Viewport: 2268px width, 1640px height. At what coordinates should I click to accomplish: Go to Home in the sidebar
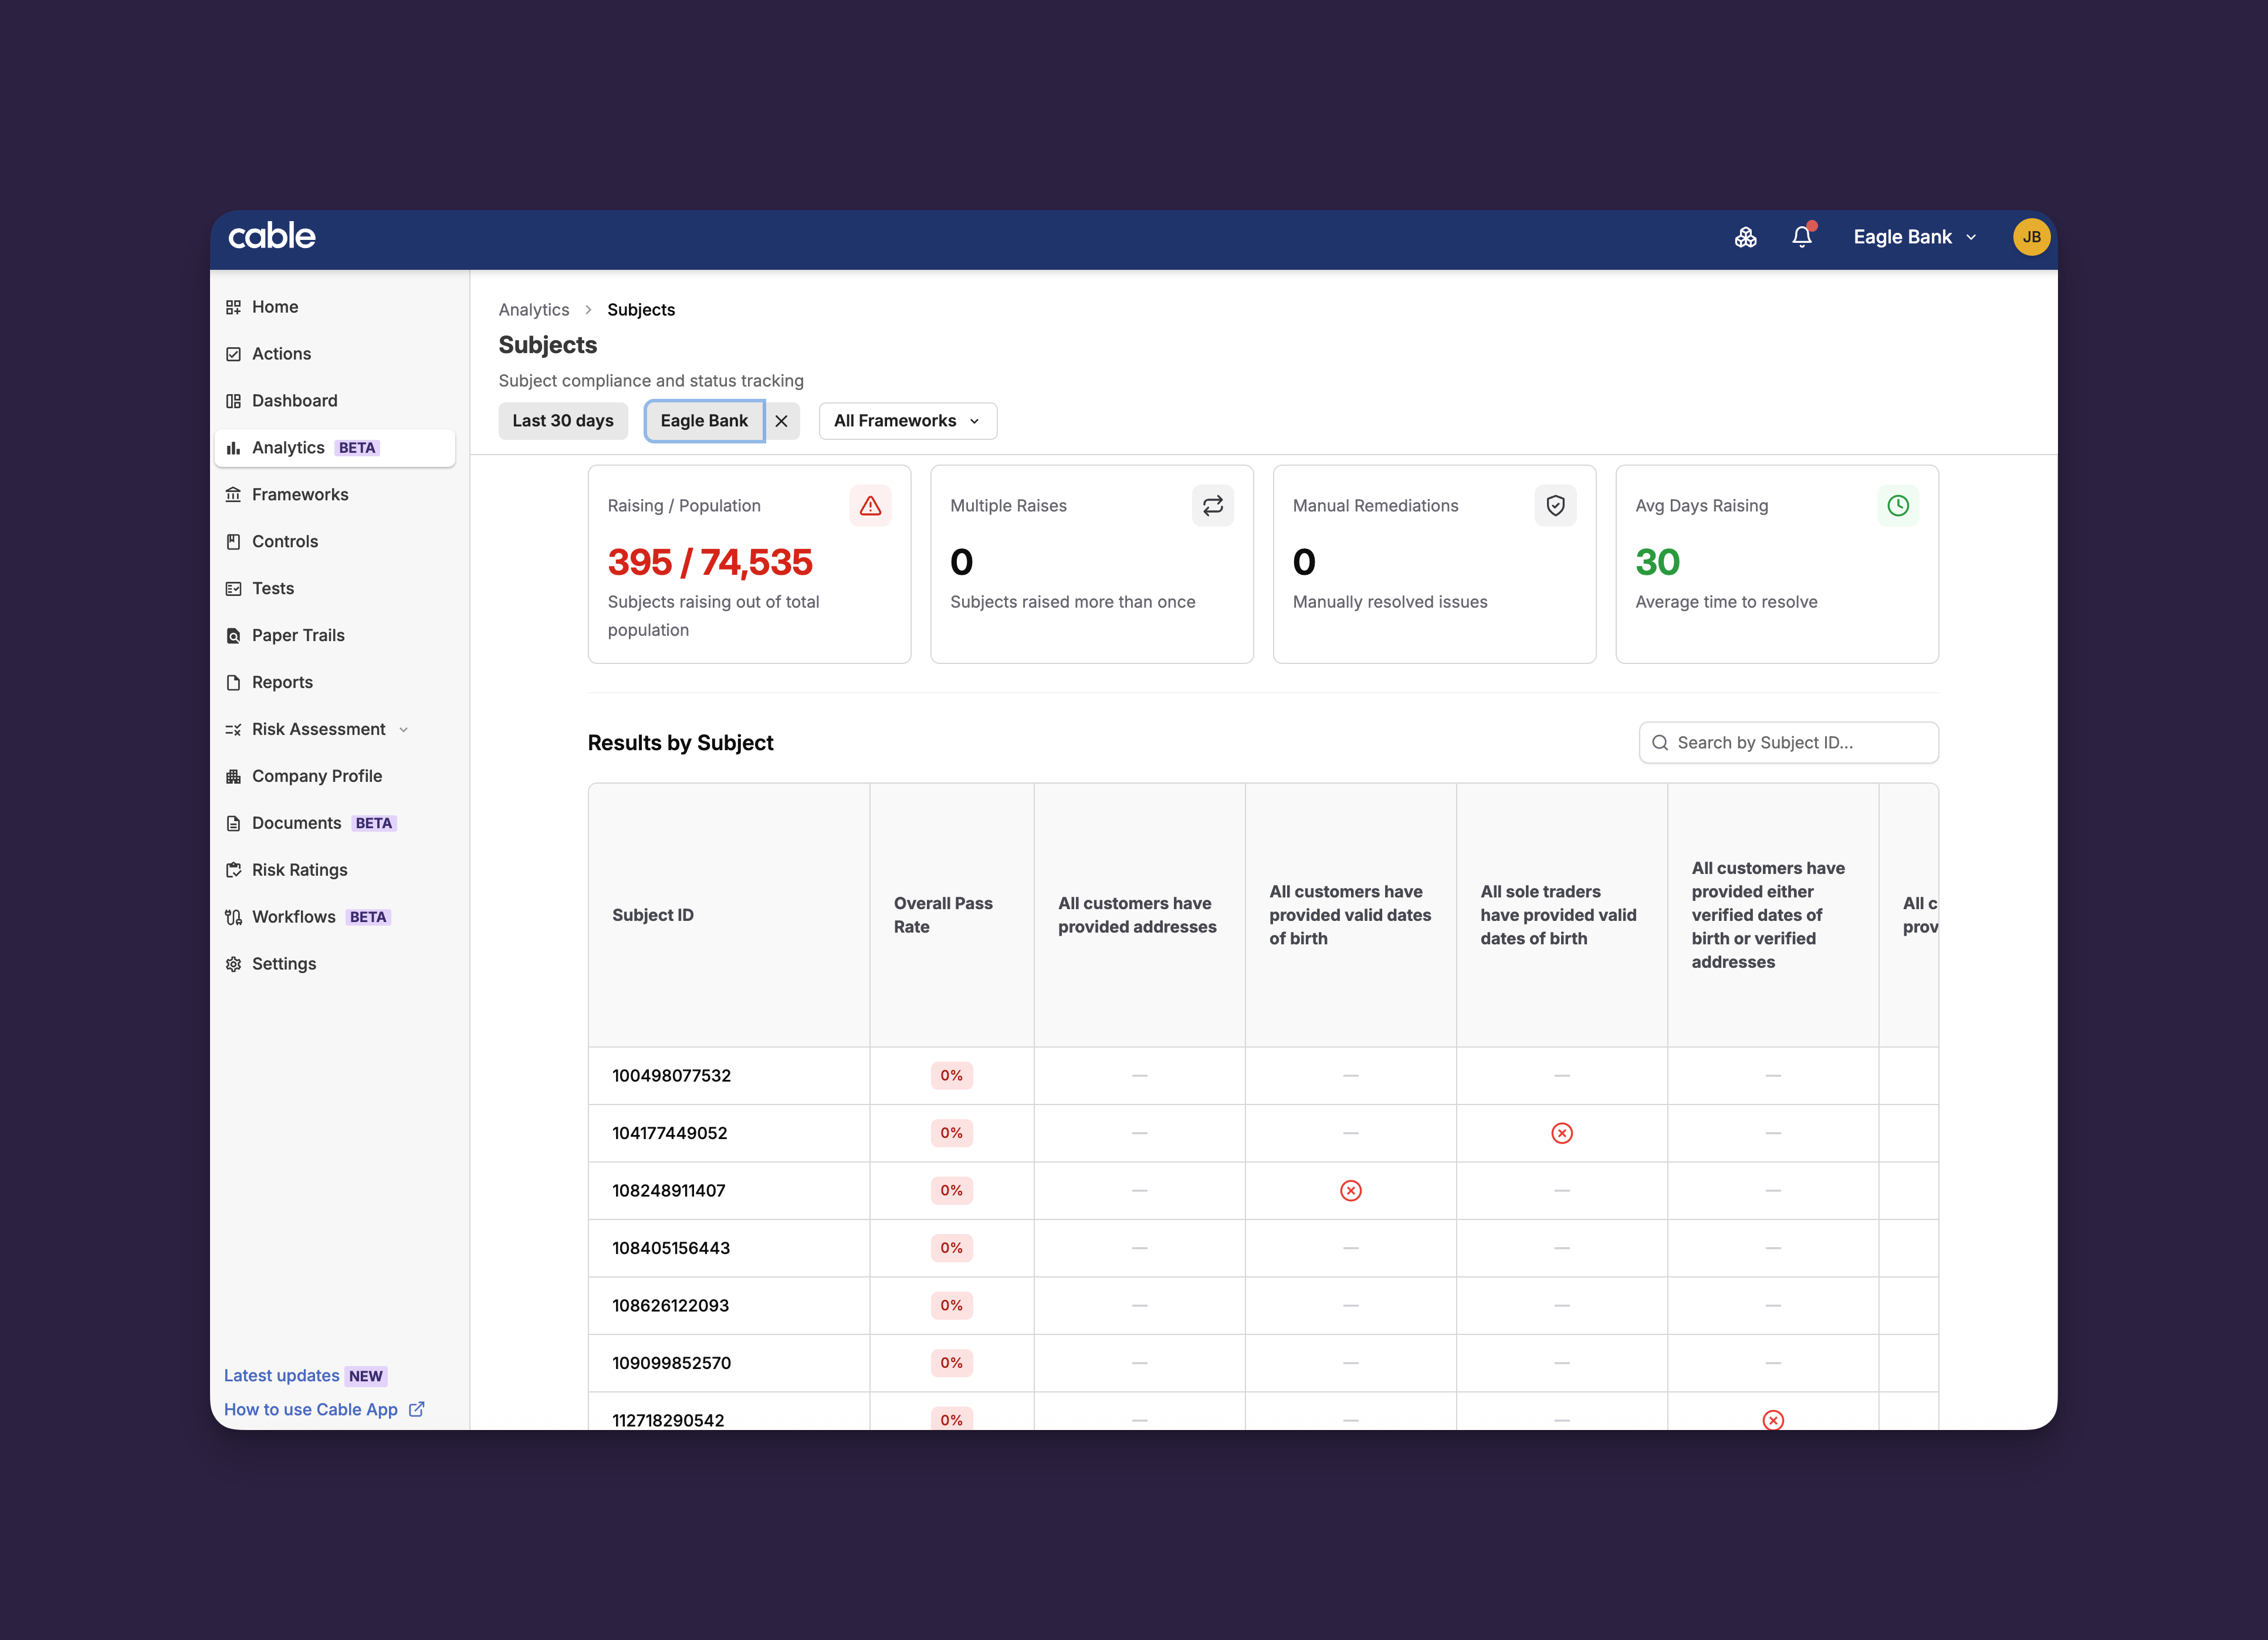[x=335, y=307]
